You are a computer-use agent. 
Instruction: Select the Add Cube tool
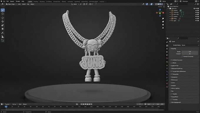[x=3, y=40]
